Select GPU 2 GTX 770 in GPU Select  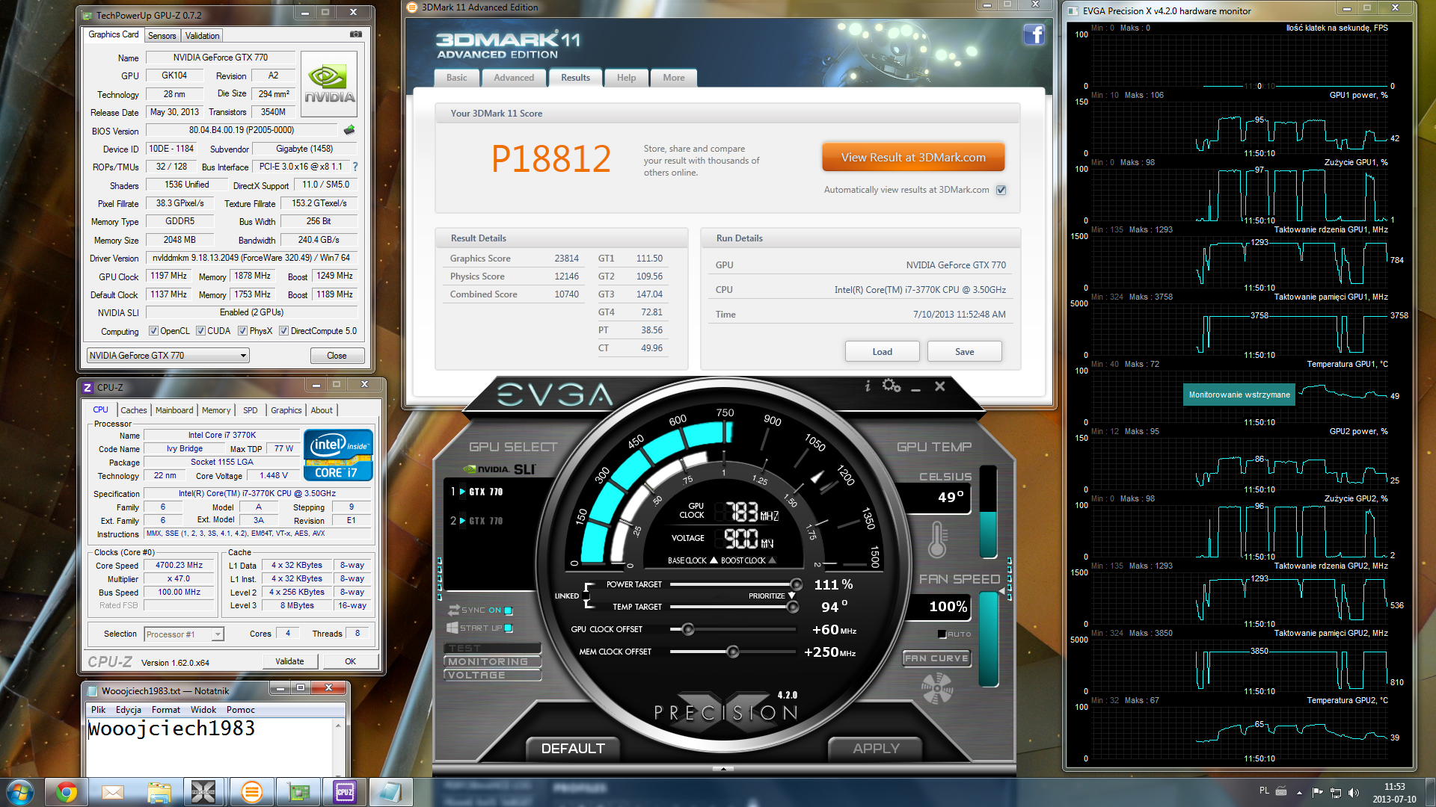(477, 521)
